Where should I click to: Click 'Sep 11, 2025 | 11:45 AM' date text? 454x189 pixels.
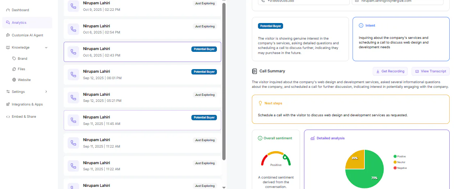click(x=101, y=123)
